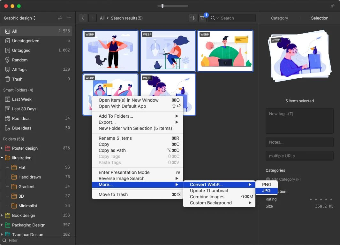Open the Graphic design library switcher

pyautogui.click(x=19, y=18)
